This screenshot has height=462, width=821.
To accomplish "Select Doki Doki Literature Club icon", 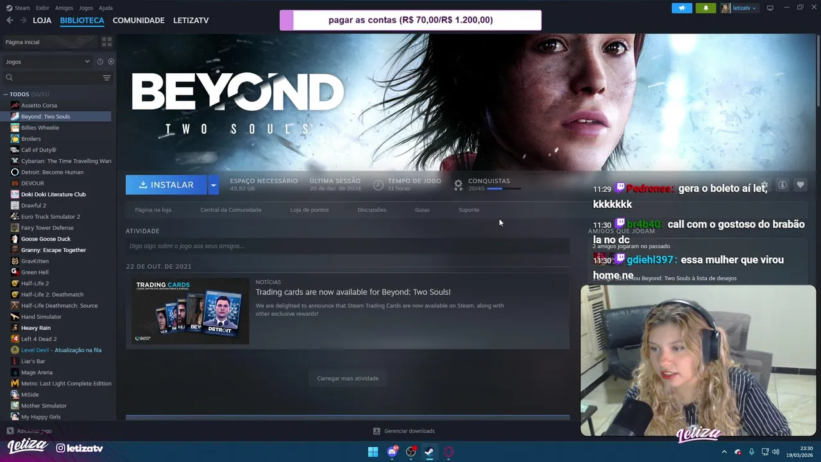I will (15, 194).
